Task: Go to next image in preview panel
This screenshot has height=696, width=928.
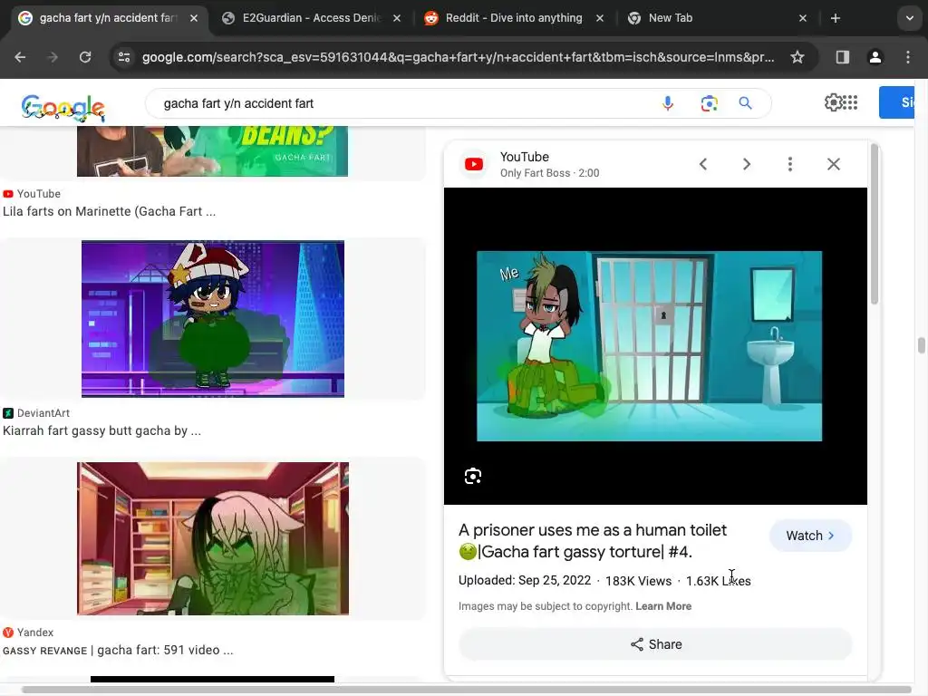Action: coord(747,164)
